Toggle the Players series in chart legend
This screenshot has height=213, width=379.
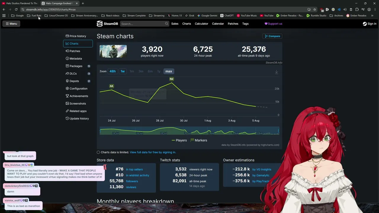click(179, 140)
